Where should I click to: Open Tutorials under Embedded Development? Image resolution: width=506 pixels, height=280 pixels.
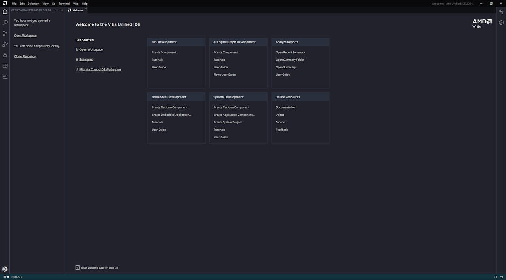157,122
